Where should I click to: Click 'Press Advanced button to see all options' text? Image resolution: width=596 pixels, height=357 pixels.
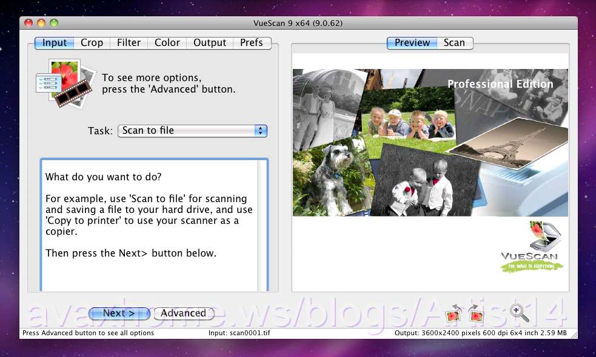(x=88, y=333)
